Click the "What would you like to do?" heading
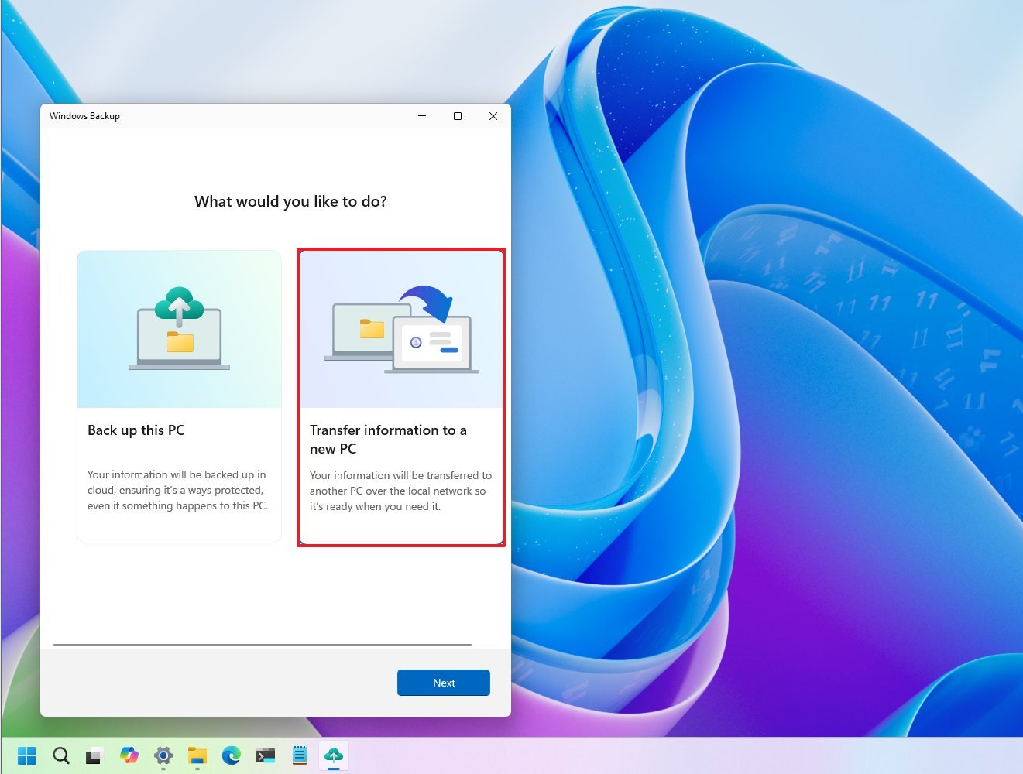The image size is (1023, 774). 291,201
